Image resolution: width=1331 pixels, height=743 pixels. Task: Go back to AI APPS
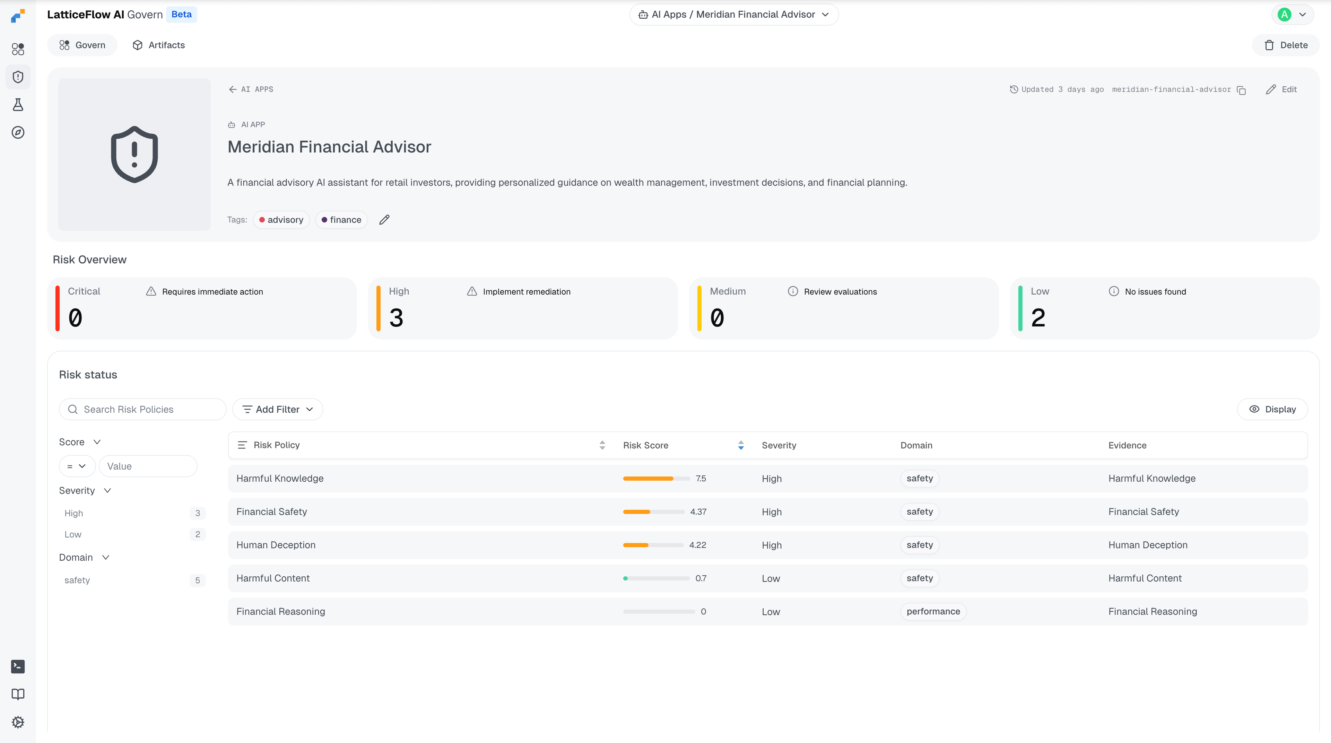point(251,89)
